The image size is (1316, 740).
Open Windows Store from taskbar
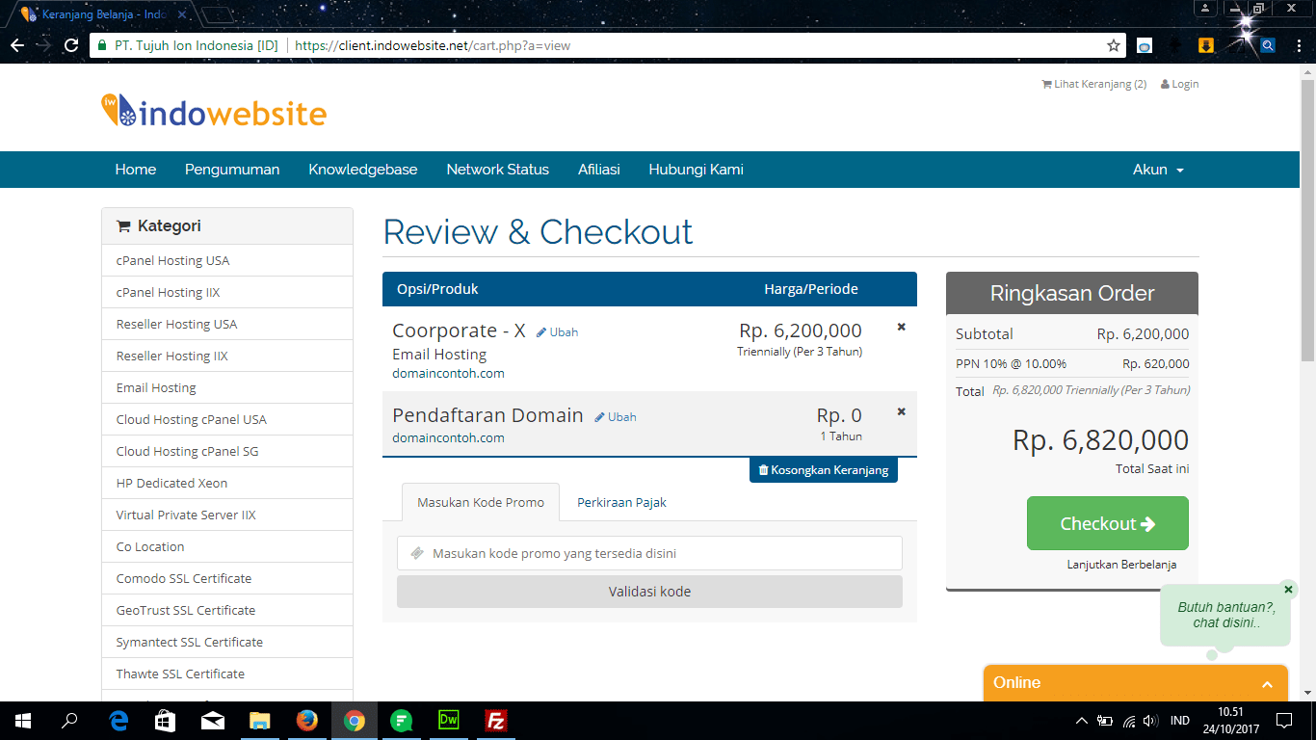click(166, 721)
